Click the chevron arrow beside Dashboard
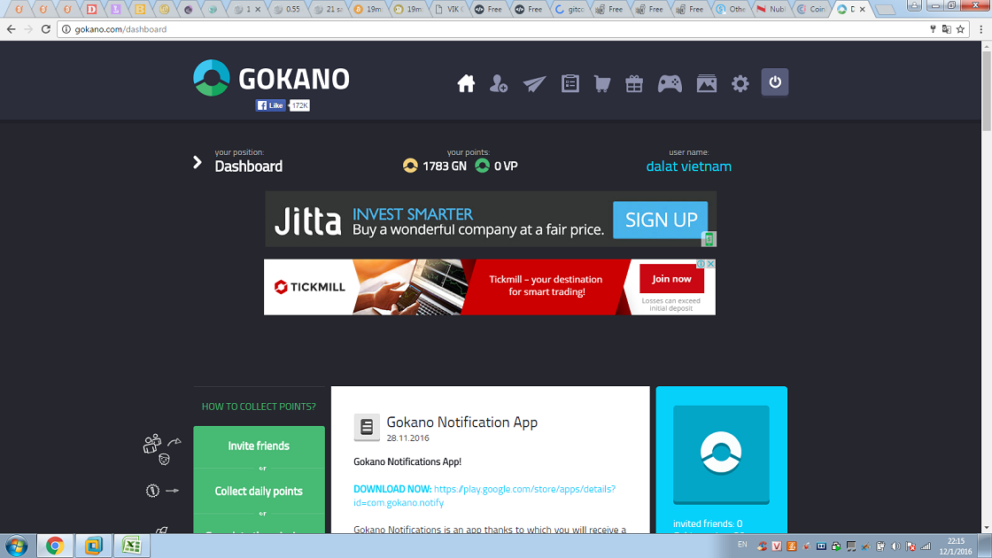The image size is (992, 558). click(198, 163)
